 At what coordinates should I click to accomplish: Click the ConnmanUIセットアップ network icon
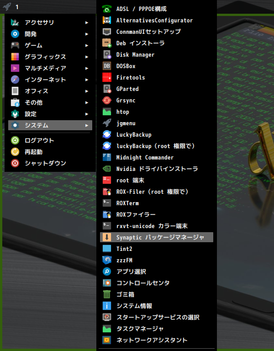[107, 32]
